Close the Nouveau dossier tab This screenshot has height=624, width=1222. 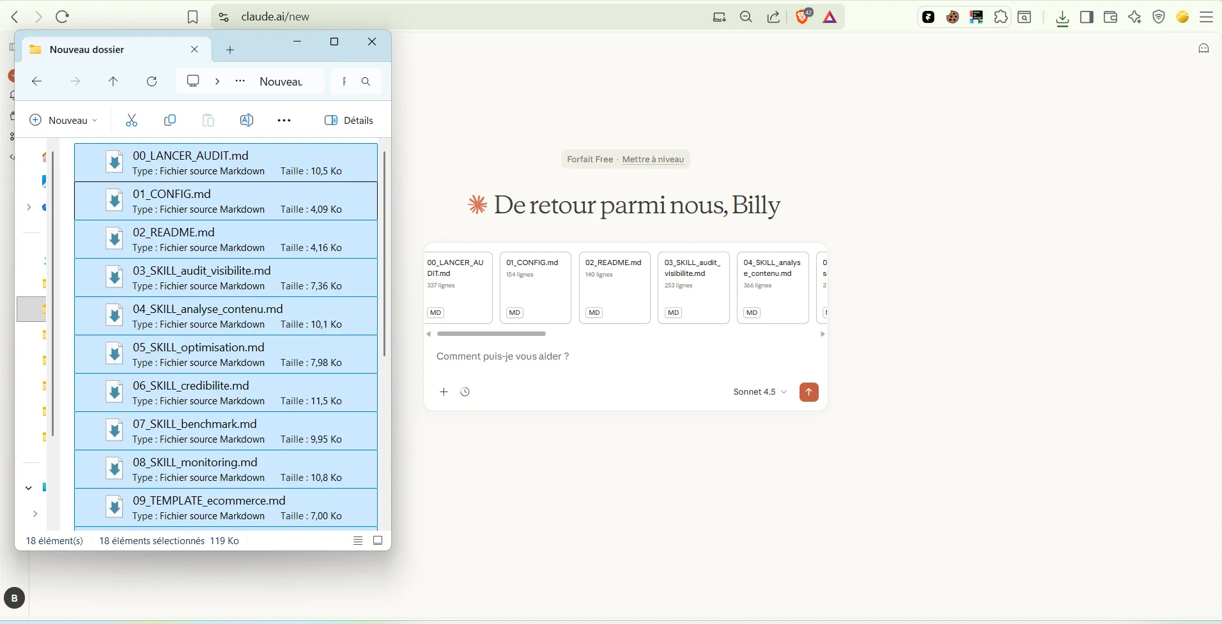195,49
